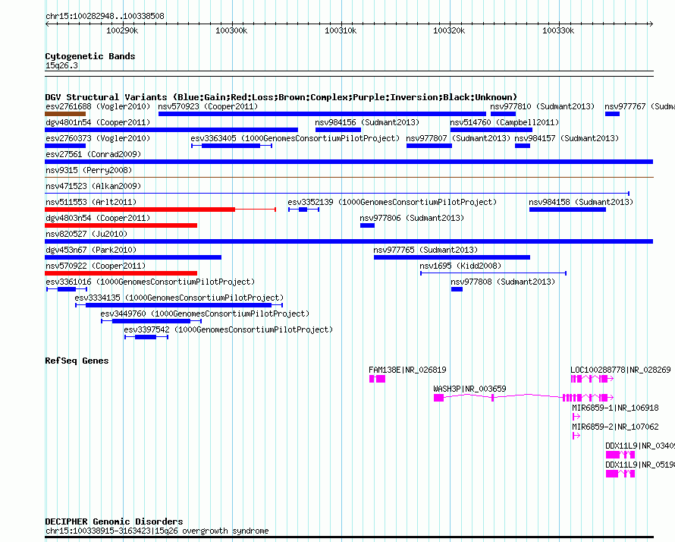
Task: Select nsv570922 (Cooper2011) label
Action: [96, 266]
